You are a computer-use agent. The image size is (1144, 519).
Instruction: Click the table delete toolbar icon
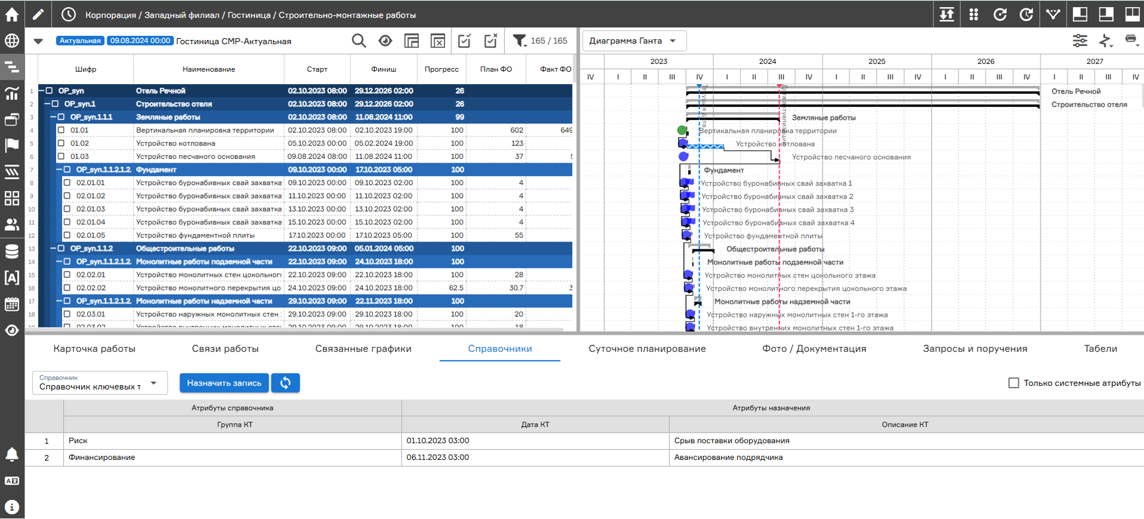pos(438,41)
